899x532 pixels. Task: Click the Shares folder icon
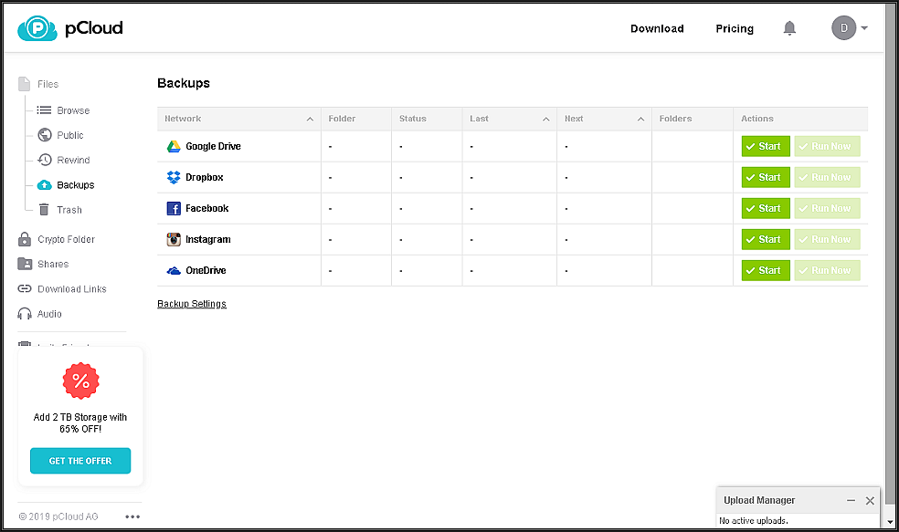[x=25, y=264]
